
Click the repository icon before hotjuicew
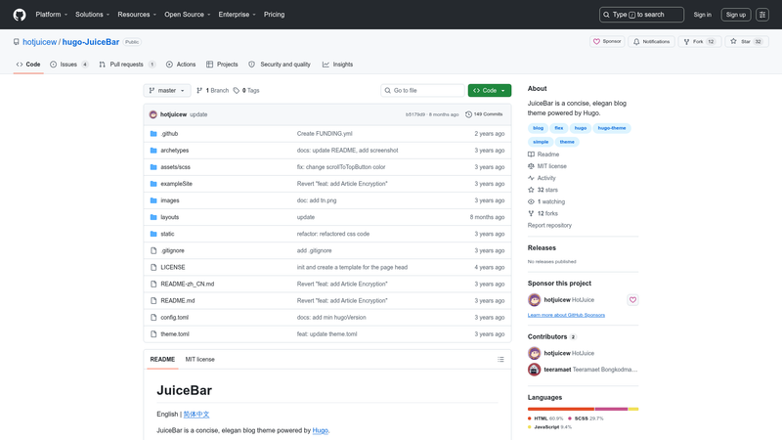[17, 42]
